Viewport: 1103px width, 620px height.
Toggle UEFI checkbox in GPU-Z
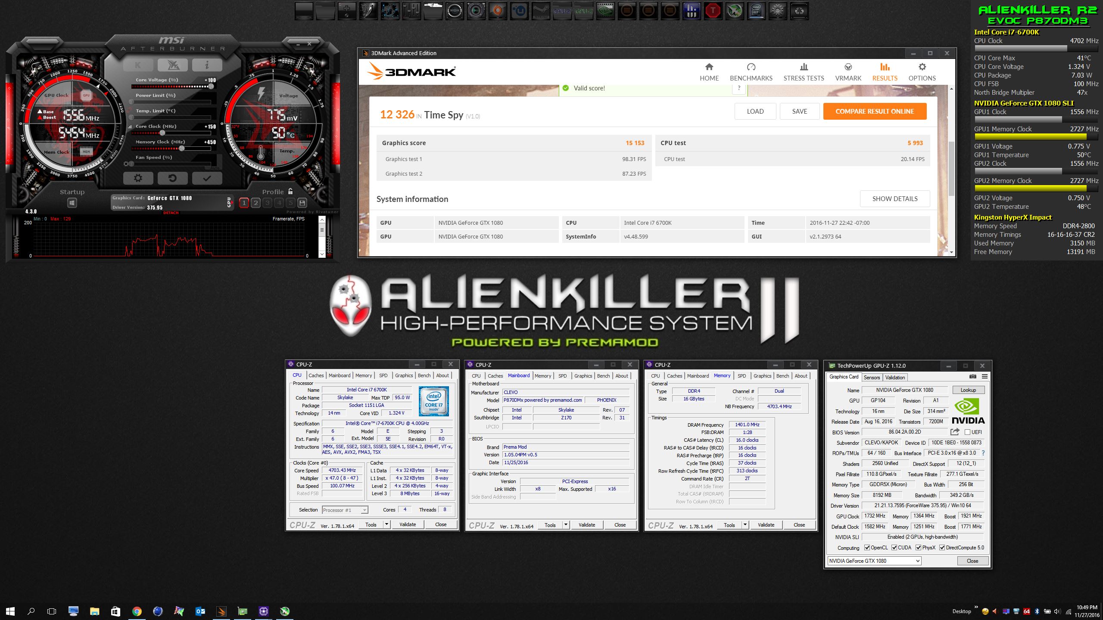(967, 432)
